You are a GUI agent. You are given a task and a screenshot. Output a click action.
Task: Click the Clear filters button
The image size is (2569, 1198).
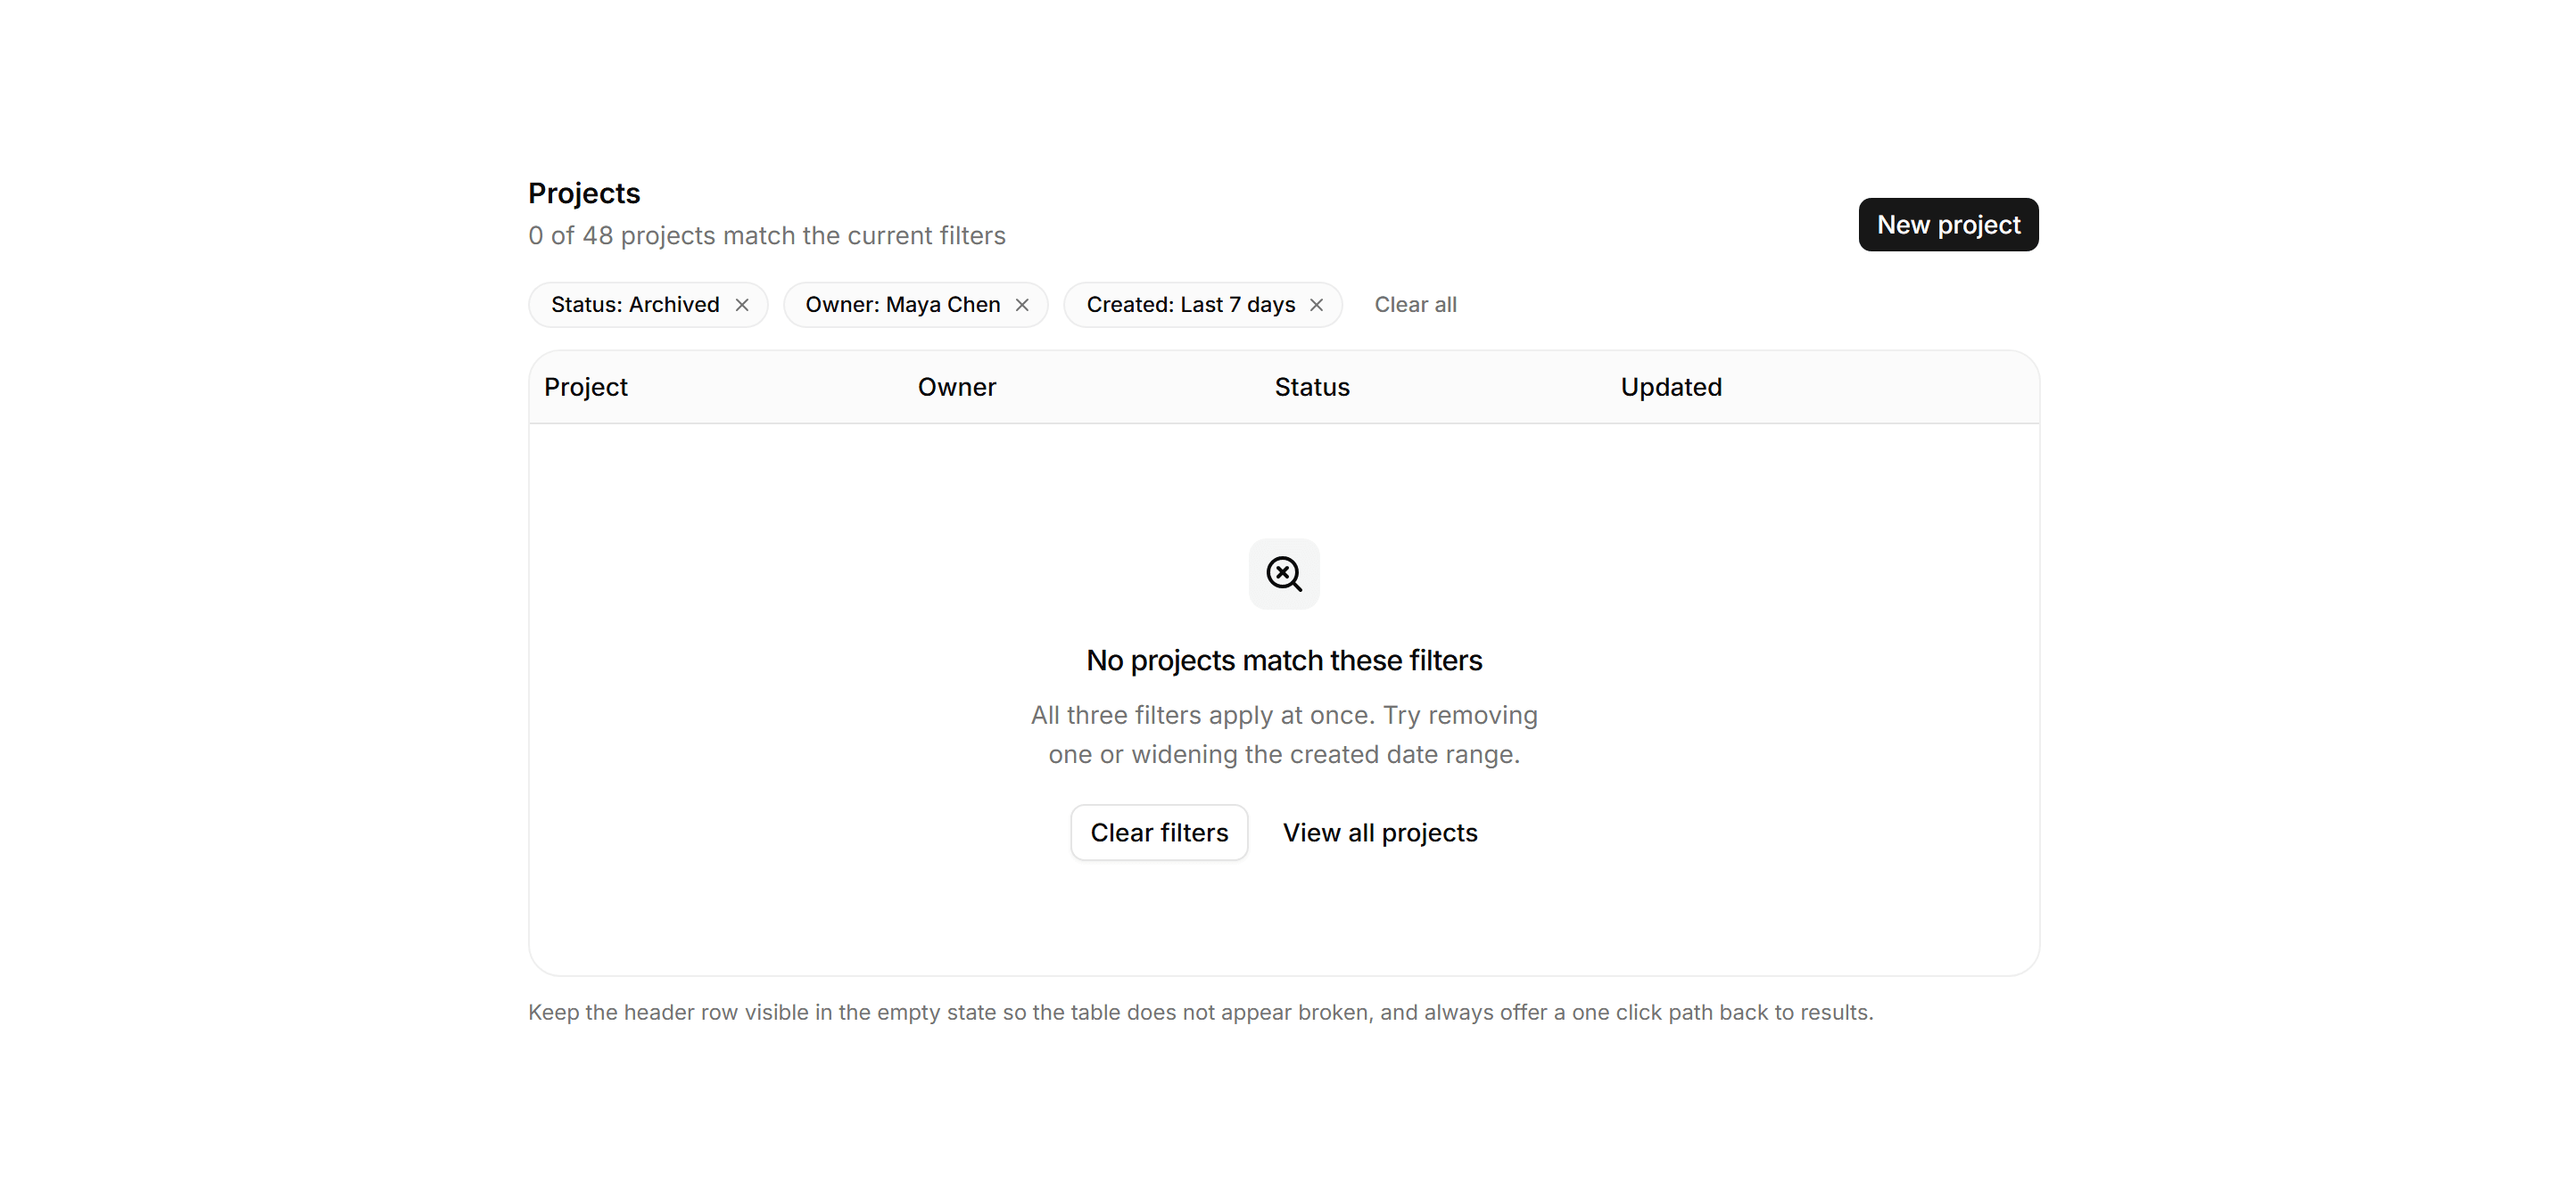[1159, 833]
